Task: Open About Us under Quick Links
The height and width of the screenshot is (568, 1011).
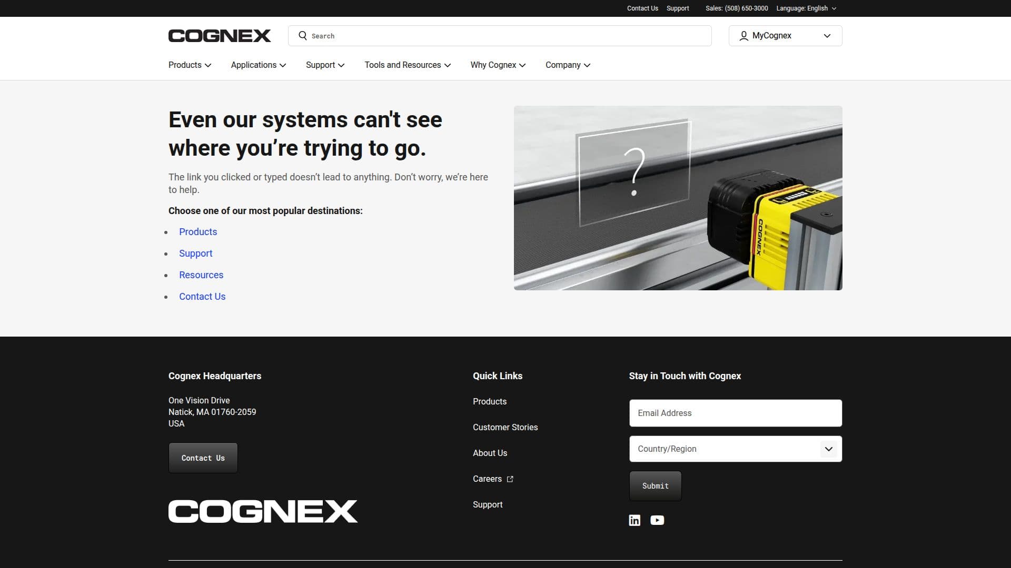Action: [x=490, y=453]
